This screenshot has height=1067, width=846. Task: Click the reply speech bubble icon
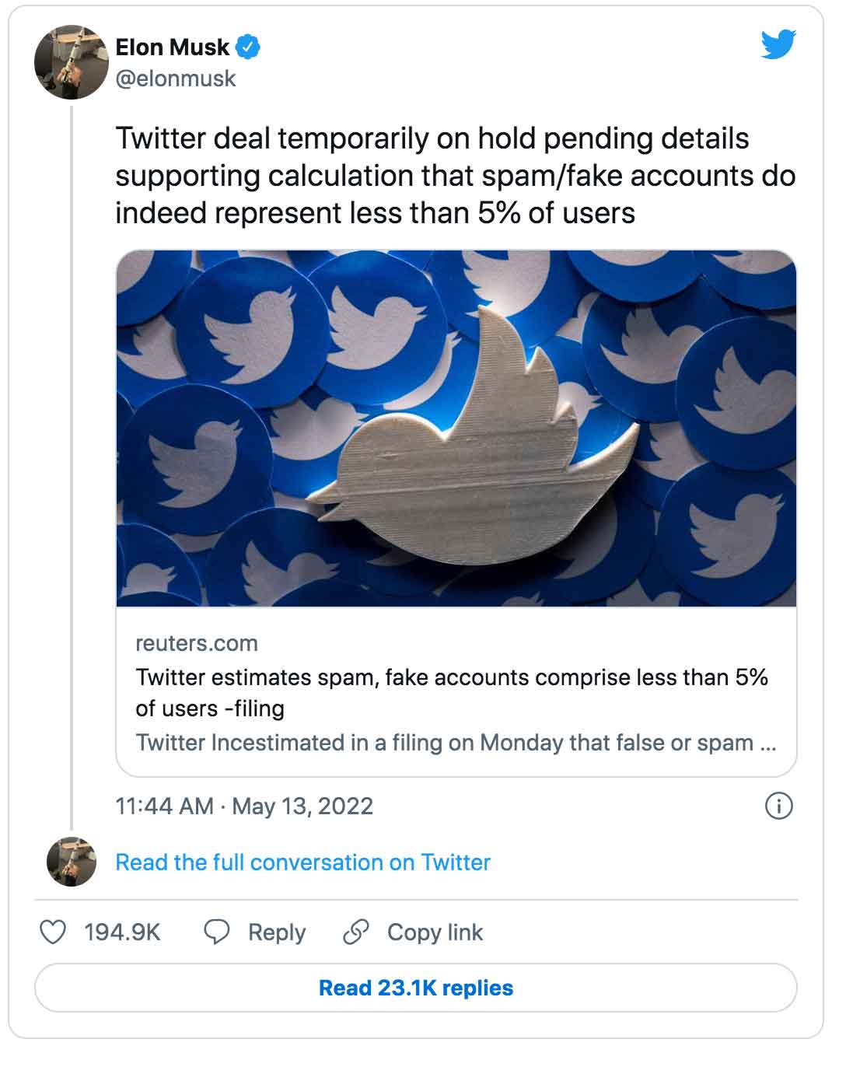click(216, 932)
